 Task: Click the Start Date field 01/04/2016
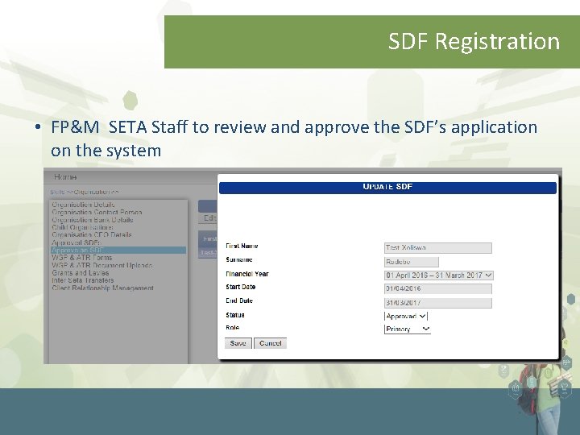438,289
